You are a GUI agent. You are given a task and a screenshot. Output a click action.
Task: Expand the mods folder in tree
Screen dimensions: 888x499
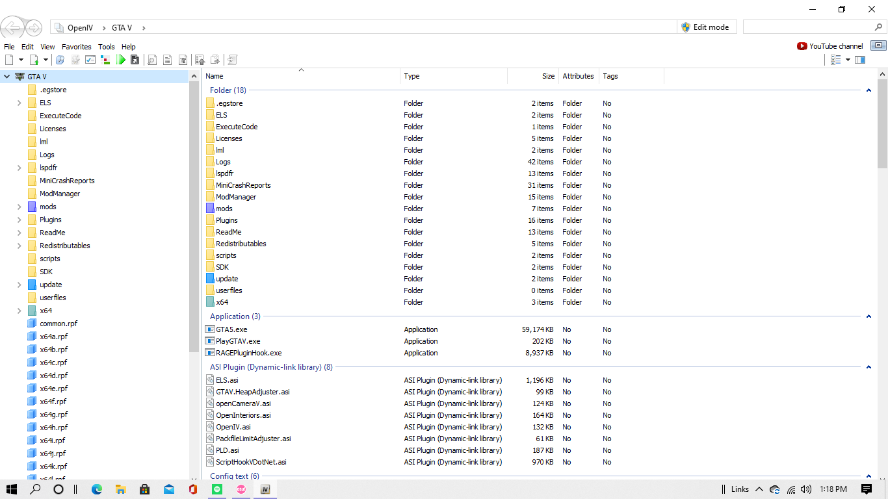pos(20,207)
